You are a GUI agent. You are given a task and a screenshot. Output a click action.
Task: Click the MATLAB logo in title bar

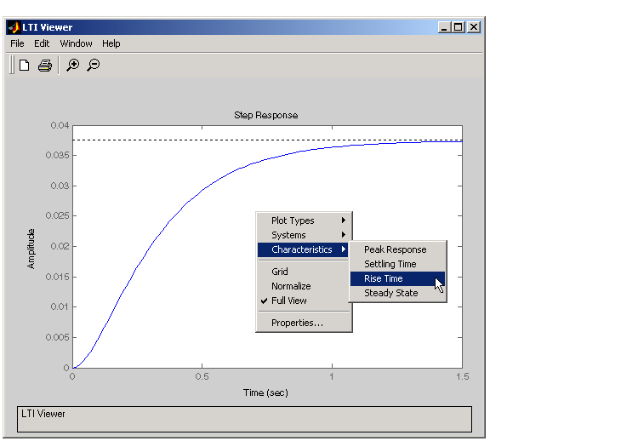pos(14,27)
